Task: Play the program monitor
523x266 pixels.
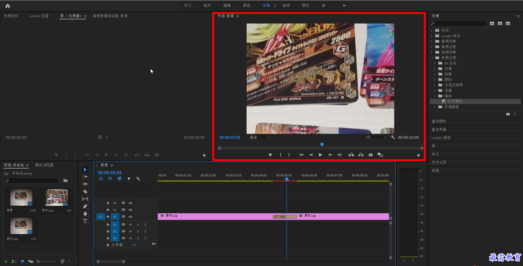Action: coord(320,155)
